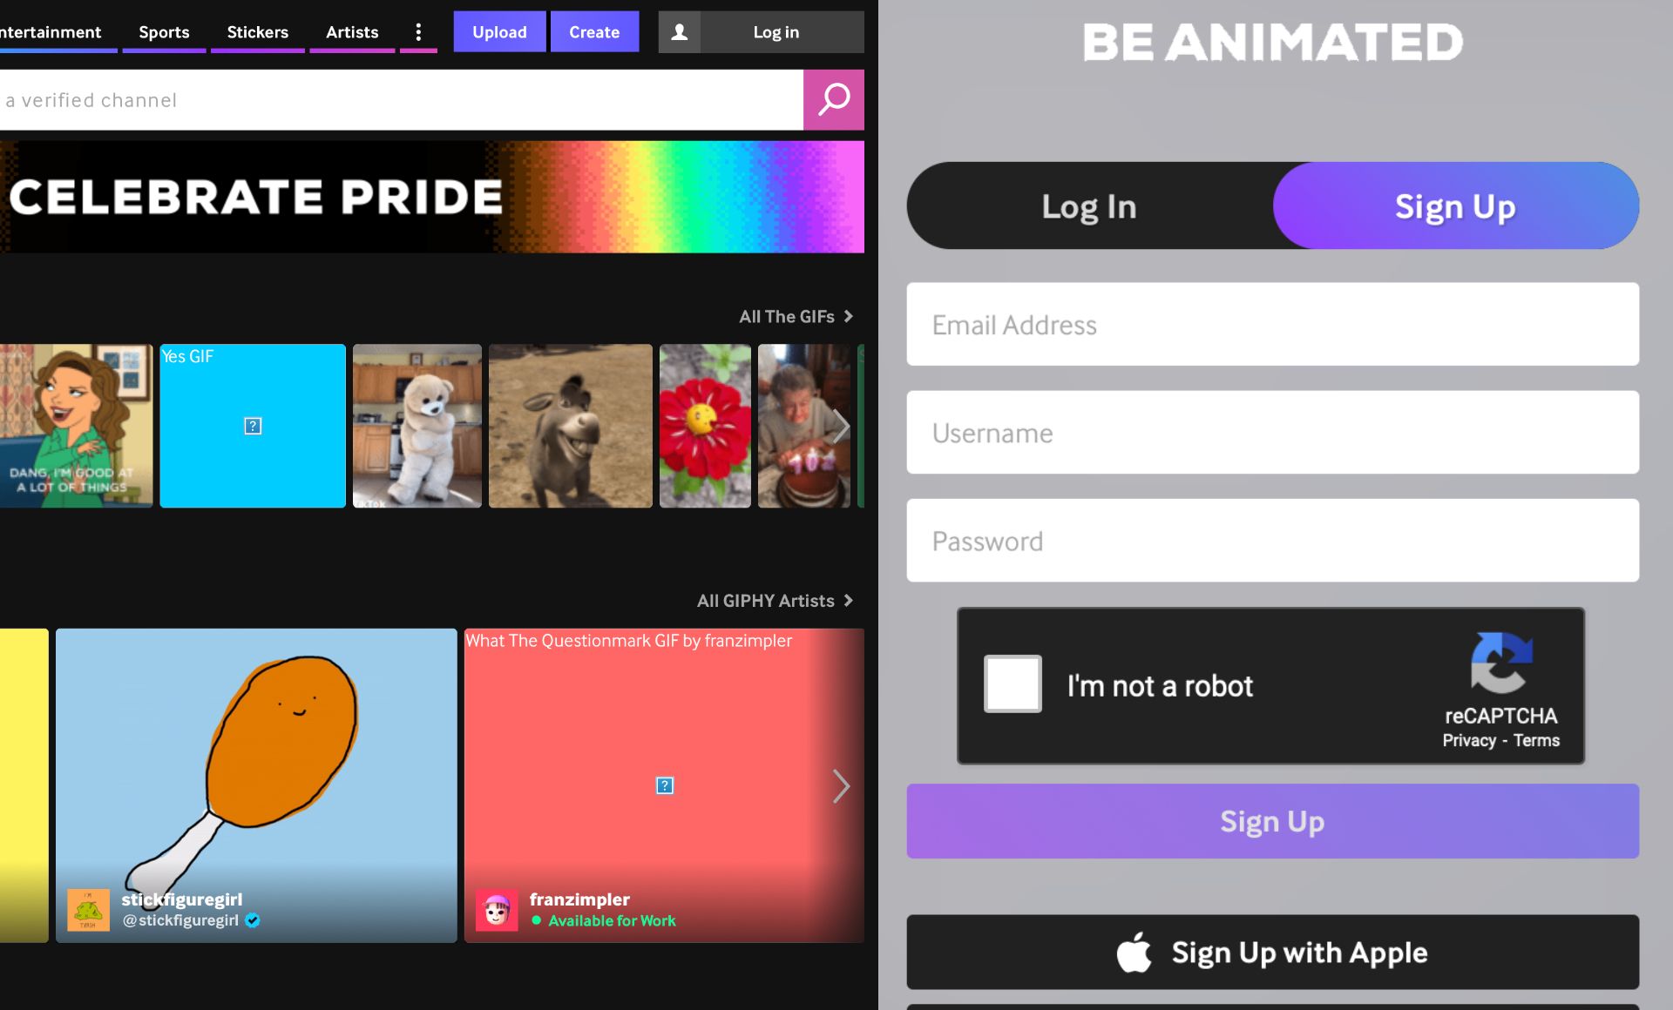Click the magnifying glass search icon
1673x1010 pixels.
point(833,100)
